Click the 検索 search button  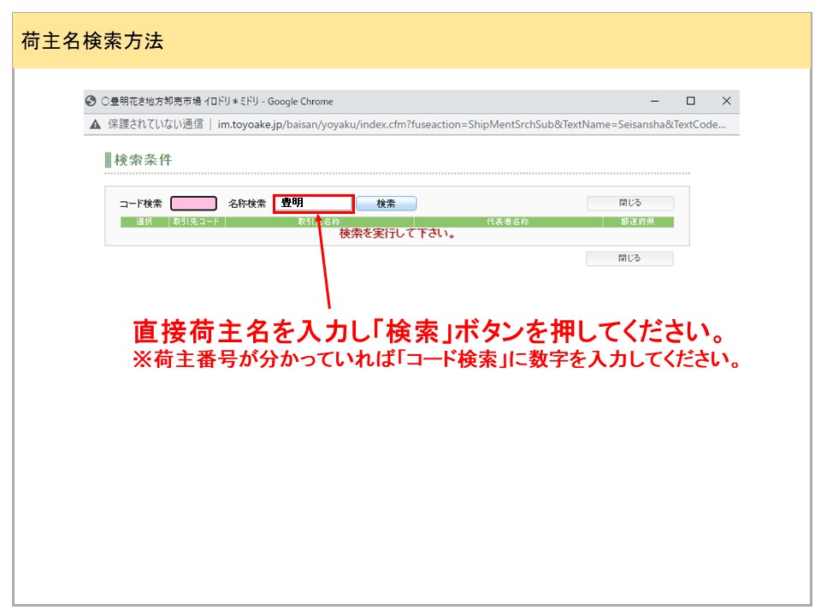pos(386,204)
